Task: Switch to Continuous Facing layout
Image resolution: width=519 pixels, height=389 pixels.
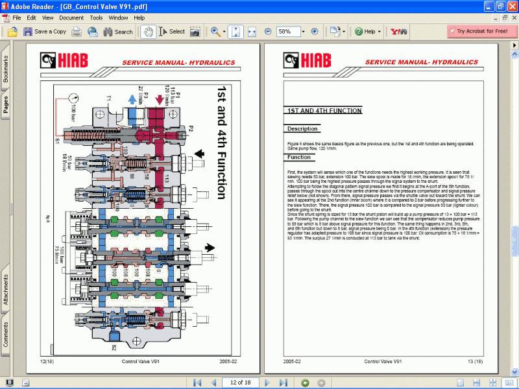Action: pyautogui.click(x=492, y=383)
